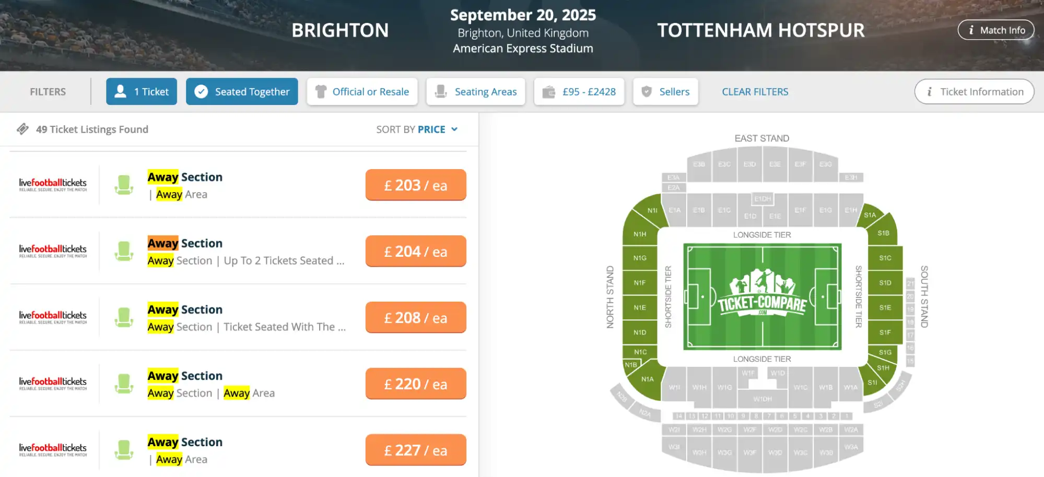Viewport: 1044px width, 477px height.
Task: Toggle the Official or Resale filter
Action: point(362,91)
